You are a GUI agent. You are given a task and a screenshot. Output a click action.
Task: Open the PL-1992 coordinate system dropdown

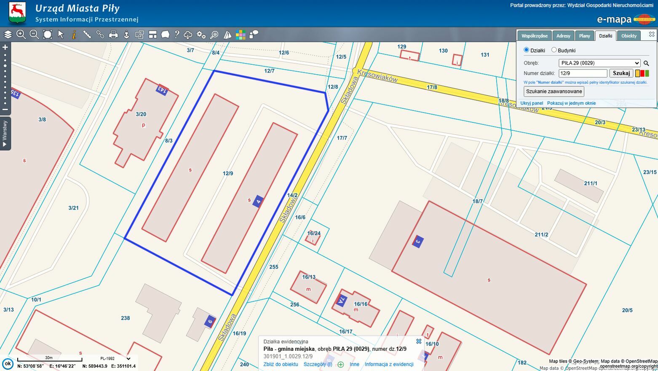click(x=115, y=358)
